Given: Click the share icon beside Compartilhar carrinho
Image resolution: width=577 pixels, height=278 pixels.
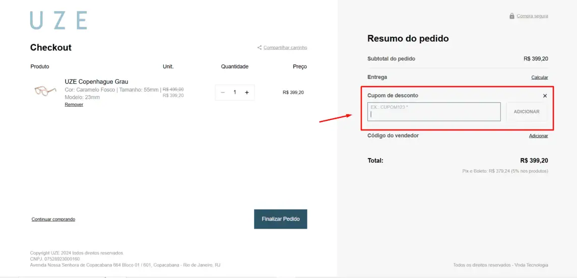Looking at the screenshot, I should (260, 47).
